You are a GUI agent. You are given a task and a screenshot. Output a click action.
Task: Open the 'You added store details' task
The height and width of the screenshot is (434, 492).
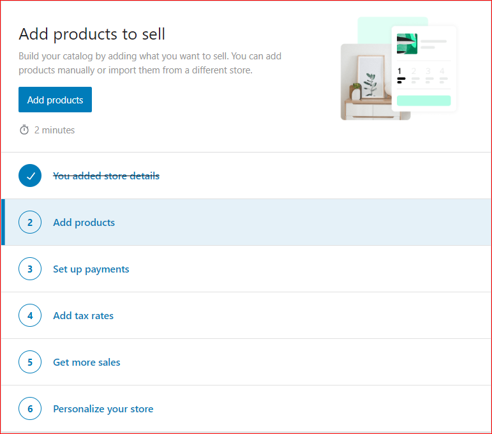106,176
